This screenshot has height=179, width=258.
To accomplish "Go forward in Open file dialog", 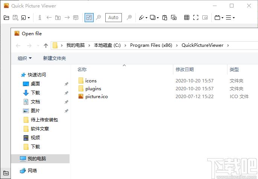I will point(29,46).
